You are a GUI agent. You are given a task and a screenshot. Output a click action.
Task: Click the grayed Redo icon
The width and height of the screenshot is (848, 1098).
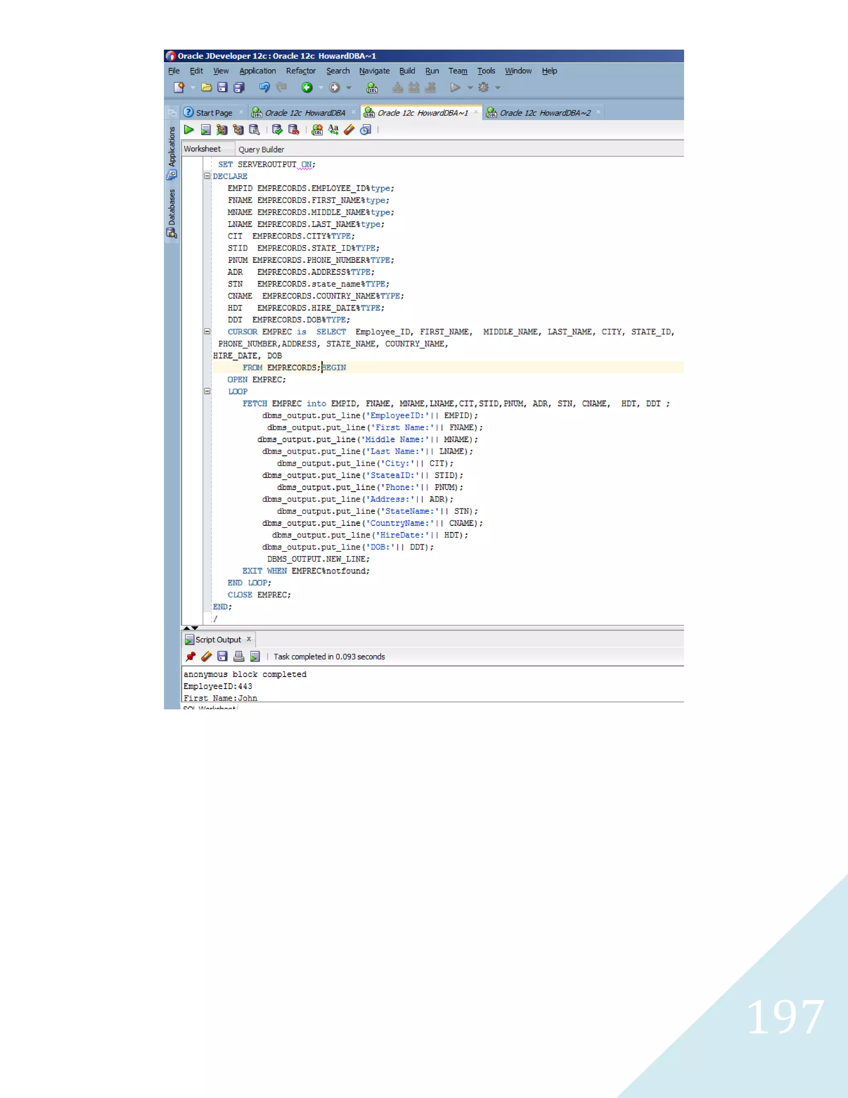point(281,87)
